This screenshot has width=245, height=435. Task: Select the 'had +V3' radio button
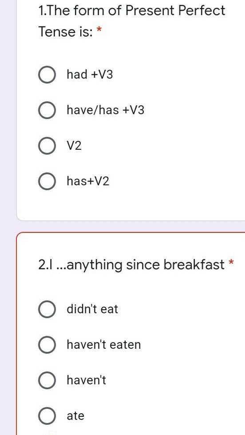click(47, 75)
